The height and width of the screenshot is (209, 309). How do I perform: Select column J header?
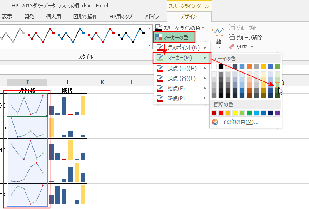(x=67, y=82)
